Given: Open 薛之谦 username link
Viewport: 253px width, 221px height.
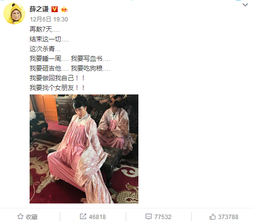Looking at the screenshot, I should pyautogui.click(x=39, y=9).
